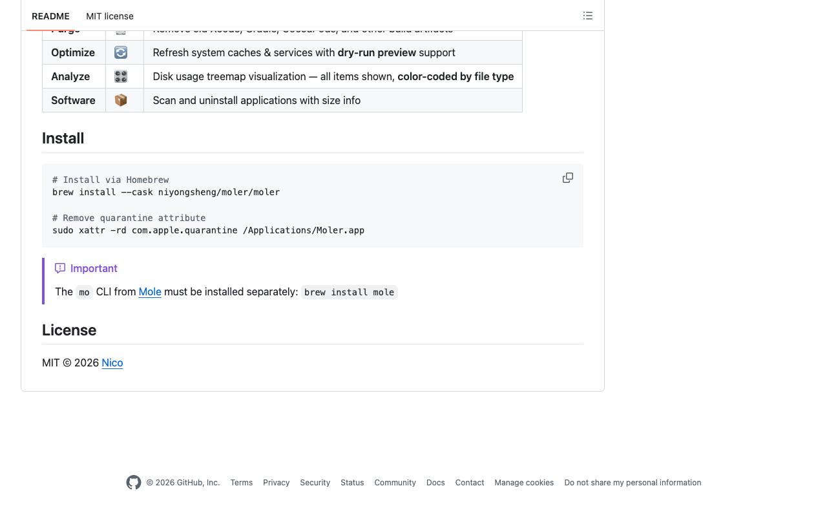This screenshot has height=517, width=827.
Task: Open the Privacy footer link
Action: pos(277,483)
